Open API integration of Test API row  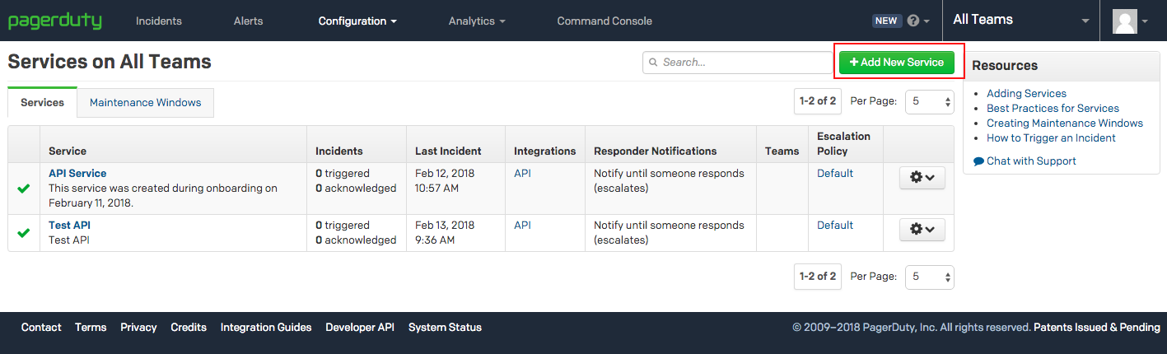[x=523, y=225]
